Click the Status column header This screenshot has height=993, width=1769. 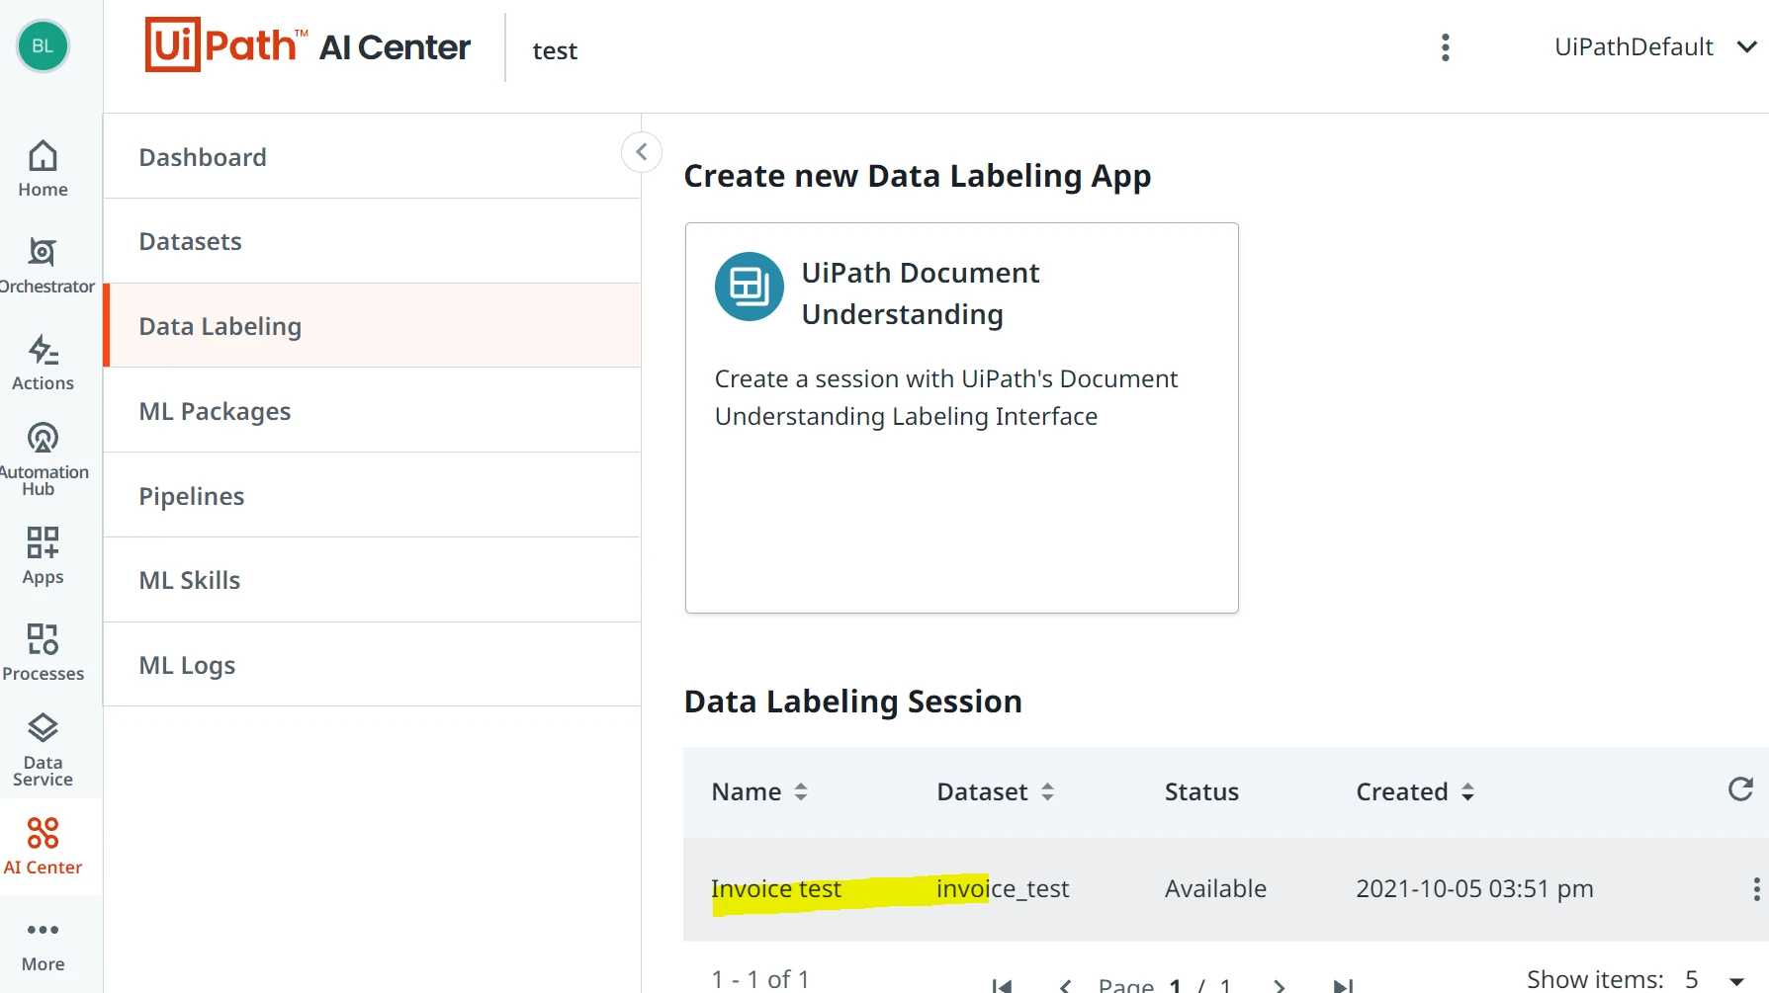coord(1201,791)
